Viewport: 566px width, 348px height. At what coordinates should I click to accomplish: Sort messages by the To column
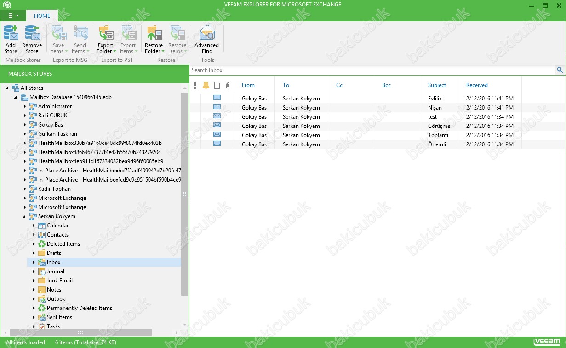coord(286,85)
